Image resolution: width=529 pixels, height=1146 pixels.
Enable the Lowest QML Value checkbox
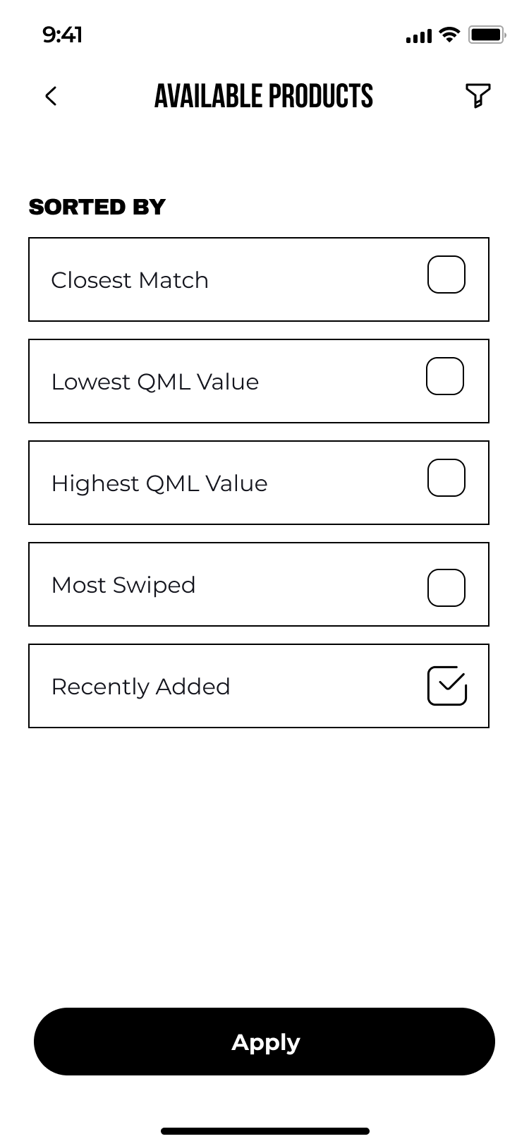[445, 376]
